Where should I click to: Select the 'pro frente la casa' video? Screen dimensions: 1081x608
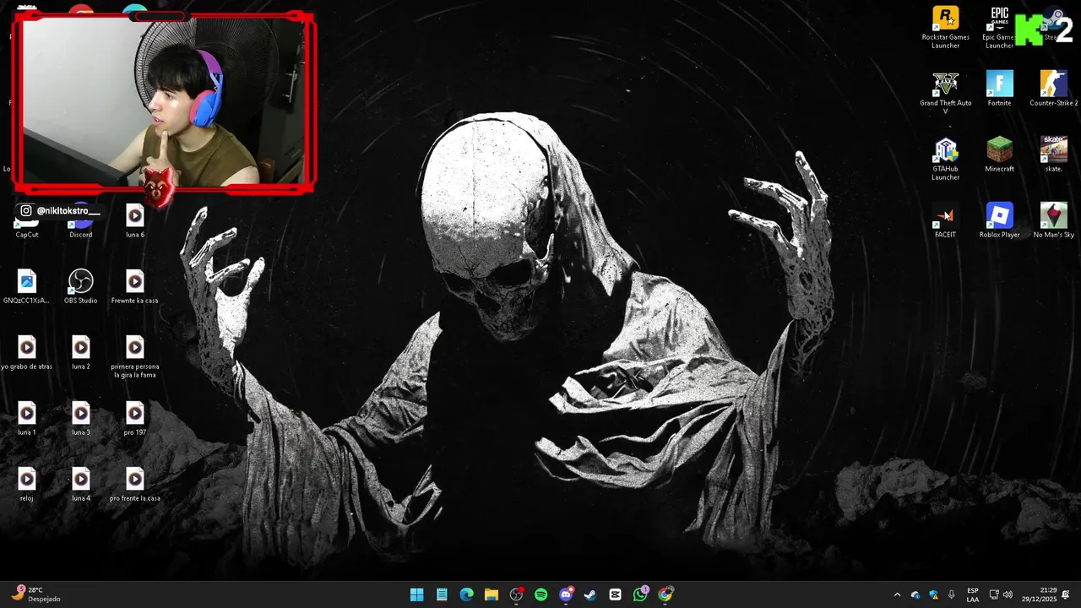134,484
